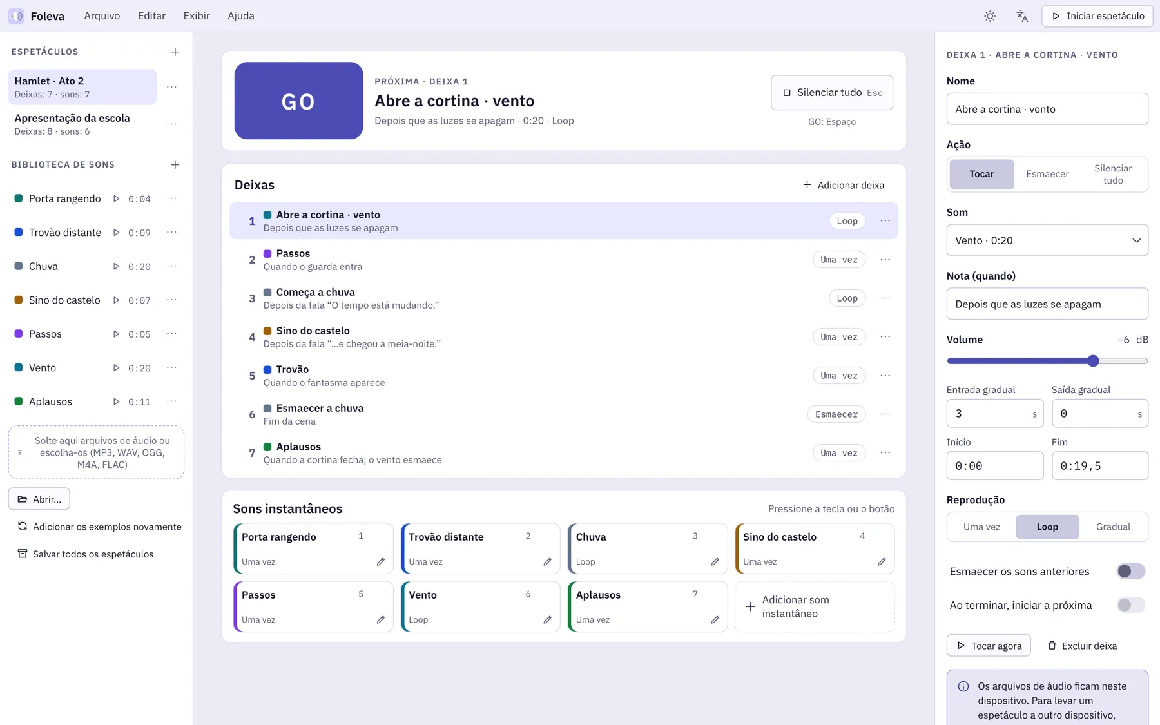Open more options for cue Passos
The width and height of the screenshot is (1160, 725).
pos(885,260)
